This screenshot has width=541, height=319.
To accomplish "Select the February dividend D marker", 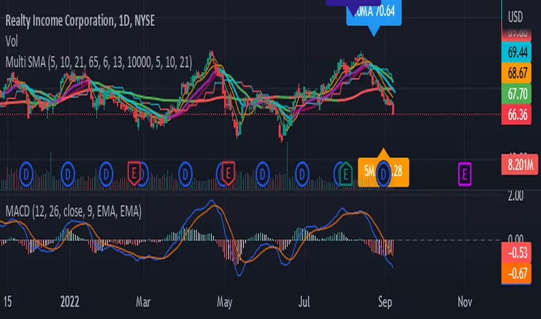I will pyautogui.click(x=106, y=174).
